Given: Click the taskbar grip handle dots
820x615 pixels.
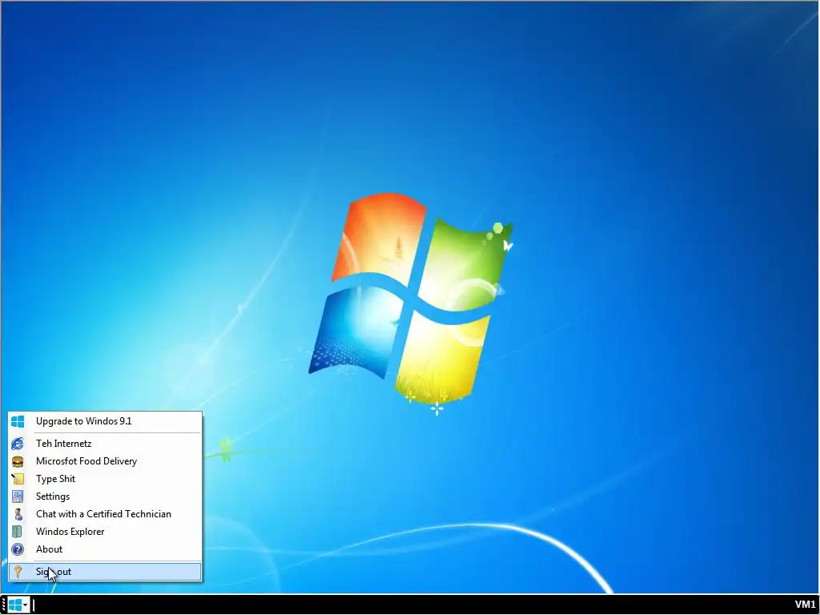Looking at the screenshot, I should (x=4, y=605).
